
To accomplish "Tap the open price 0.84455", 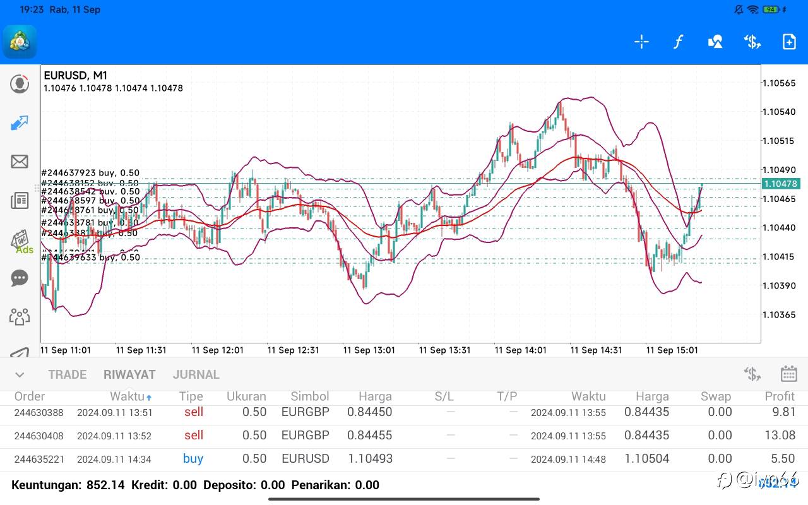I will [x=370, y=436].
